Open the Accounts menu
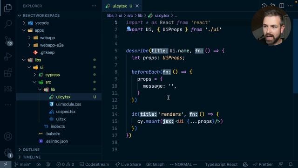The image size is (298, 168). coord(8,136)
